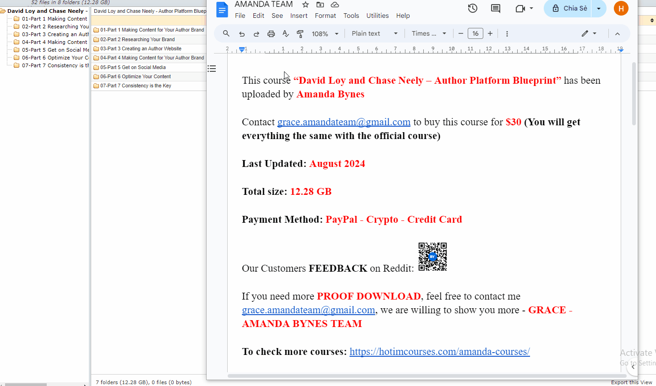Image resolution: width=656 pixels, height=386 pixels.
Task: Select 05-Part 5 Get on Social tree folder
Action: 55,50
